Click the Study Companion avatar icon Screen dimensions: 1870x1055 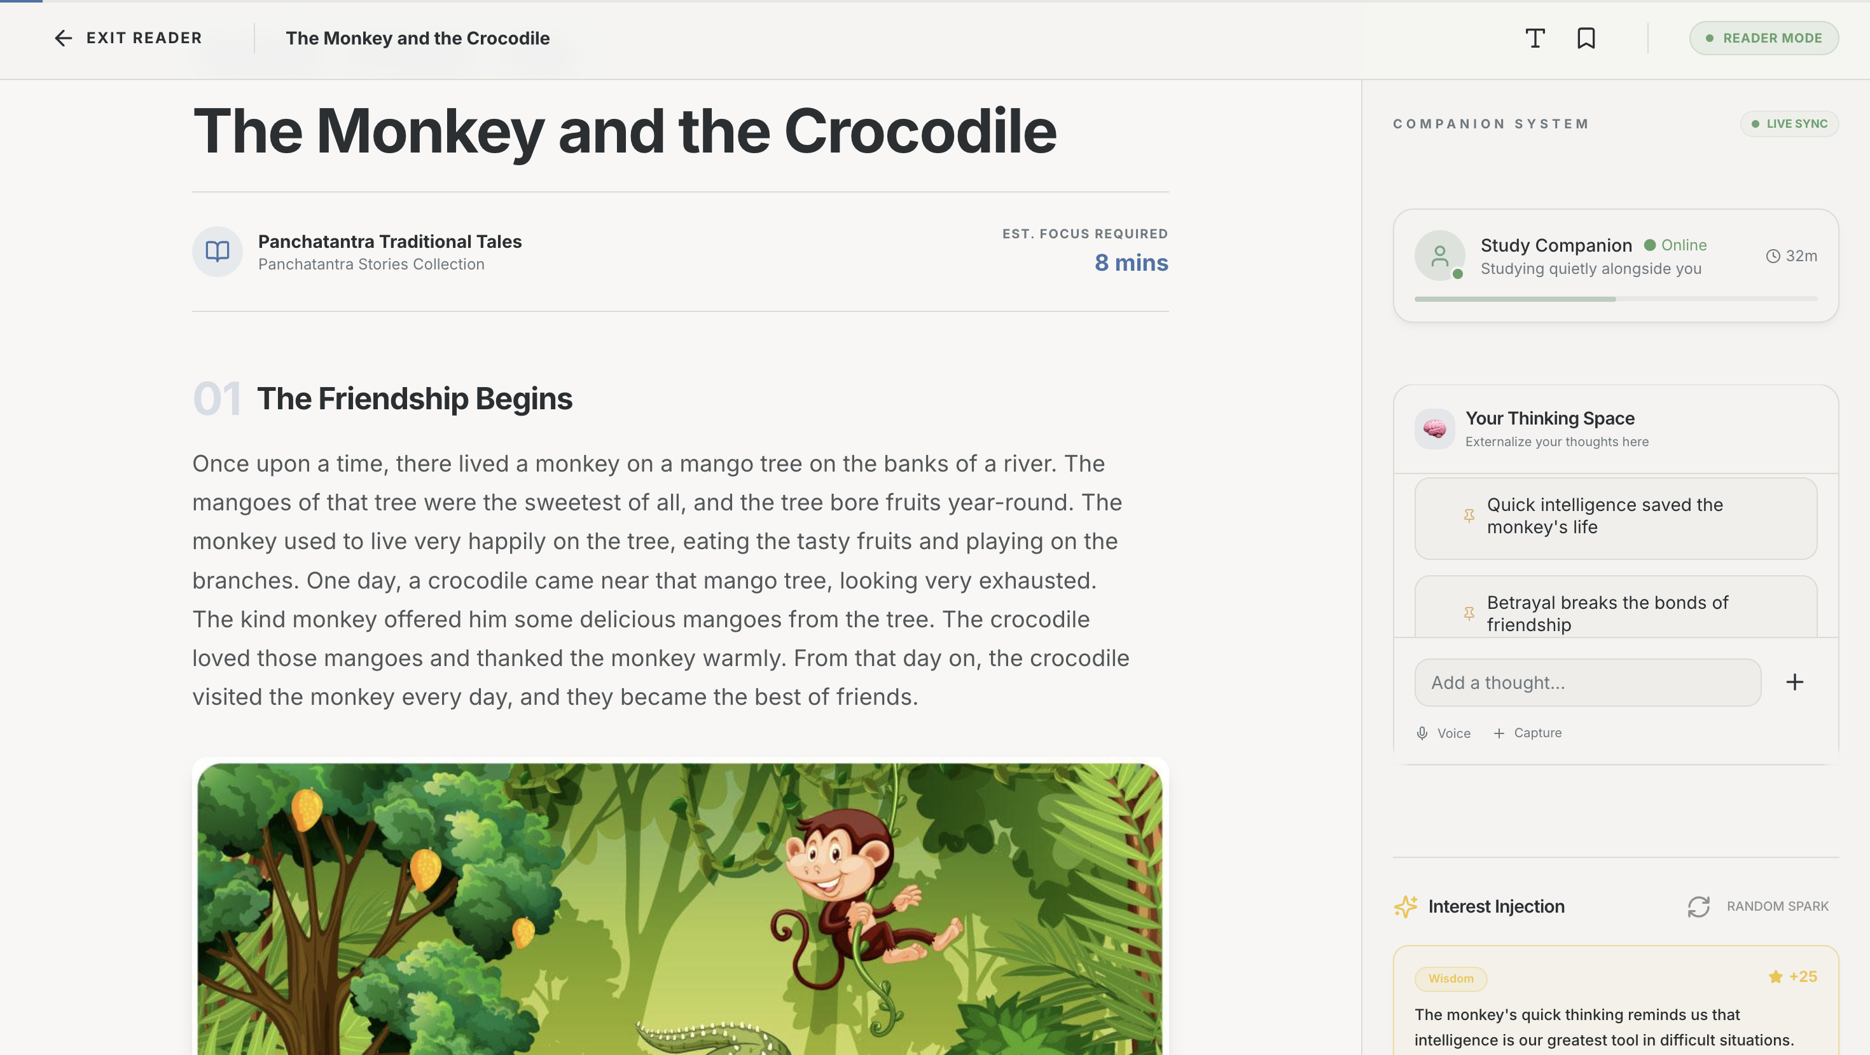point(1439,256)
